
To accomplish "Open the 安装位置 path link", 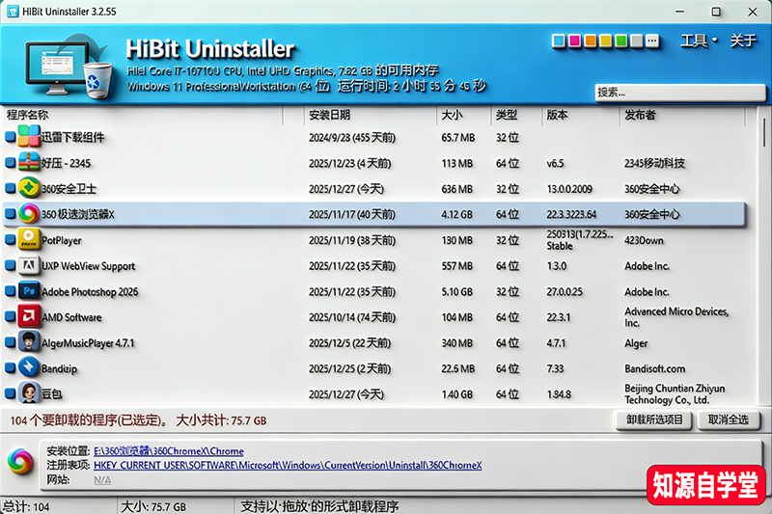I will 169,451.
